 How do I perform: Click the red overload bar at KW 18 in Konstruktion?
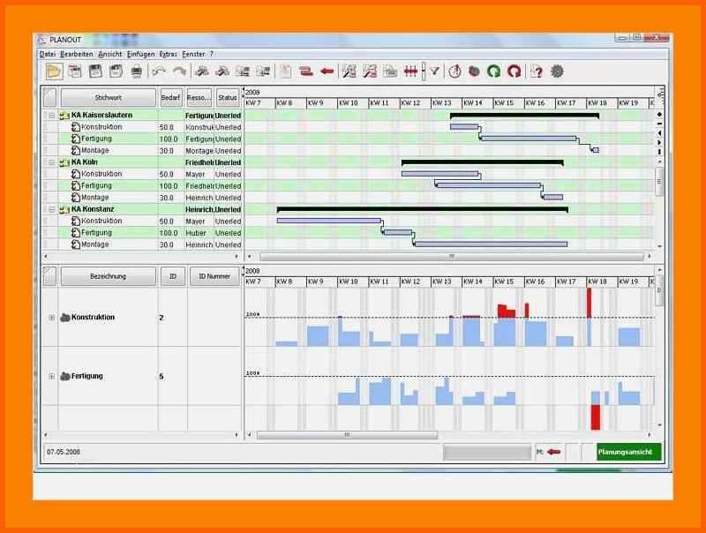[x=589, y=303]
